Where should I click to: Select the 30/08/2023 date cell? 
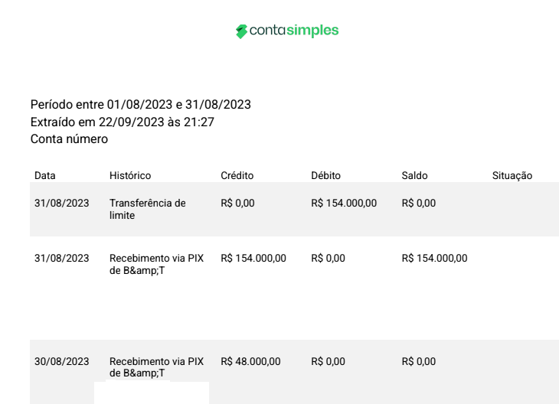62,362
